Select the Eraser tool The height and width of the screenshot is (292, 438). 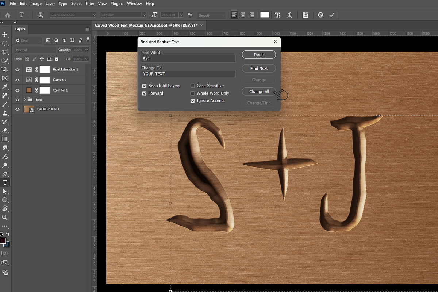[x=5, y=130]
